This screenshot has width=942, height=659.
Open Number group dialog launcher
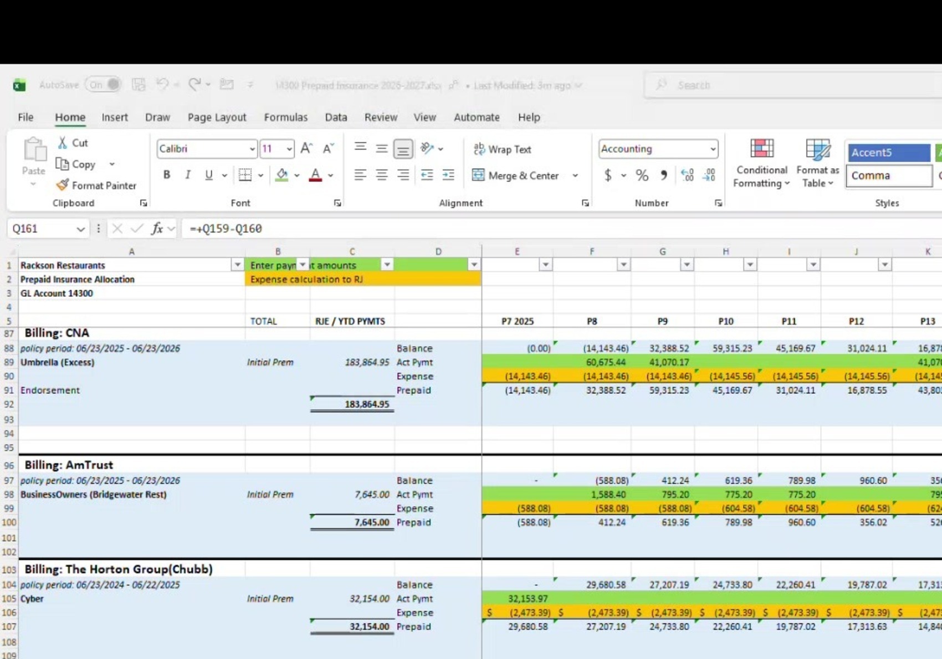[718, 203]
